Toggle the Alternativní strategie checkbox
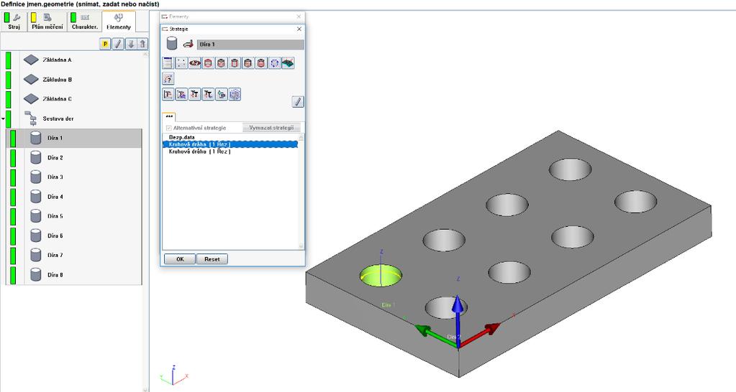Screen dimensions: 736x392 169,128
